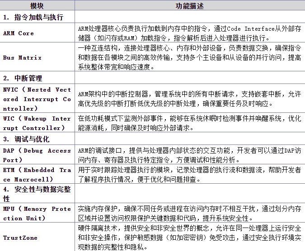
Task: Click the NVIC Nested Vectored Interrupt Controller cell
Action: [x=37, y=99]
